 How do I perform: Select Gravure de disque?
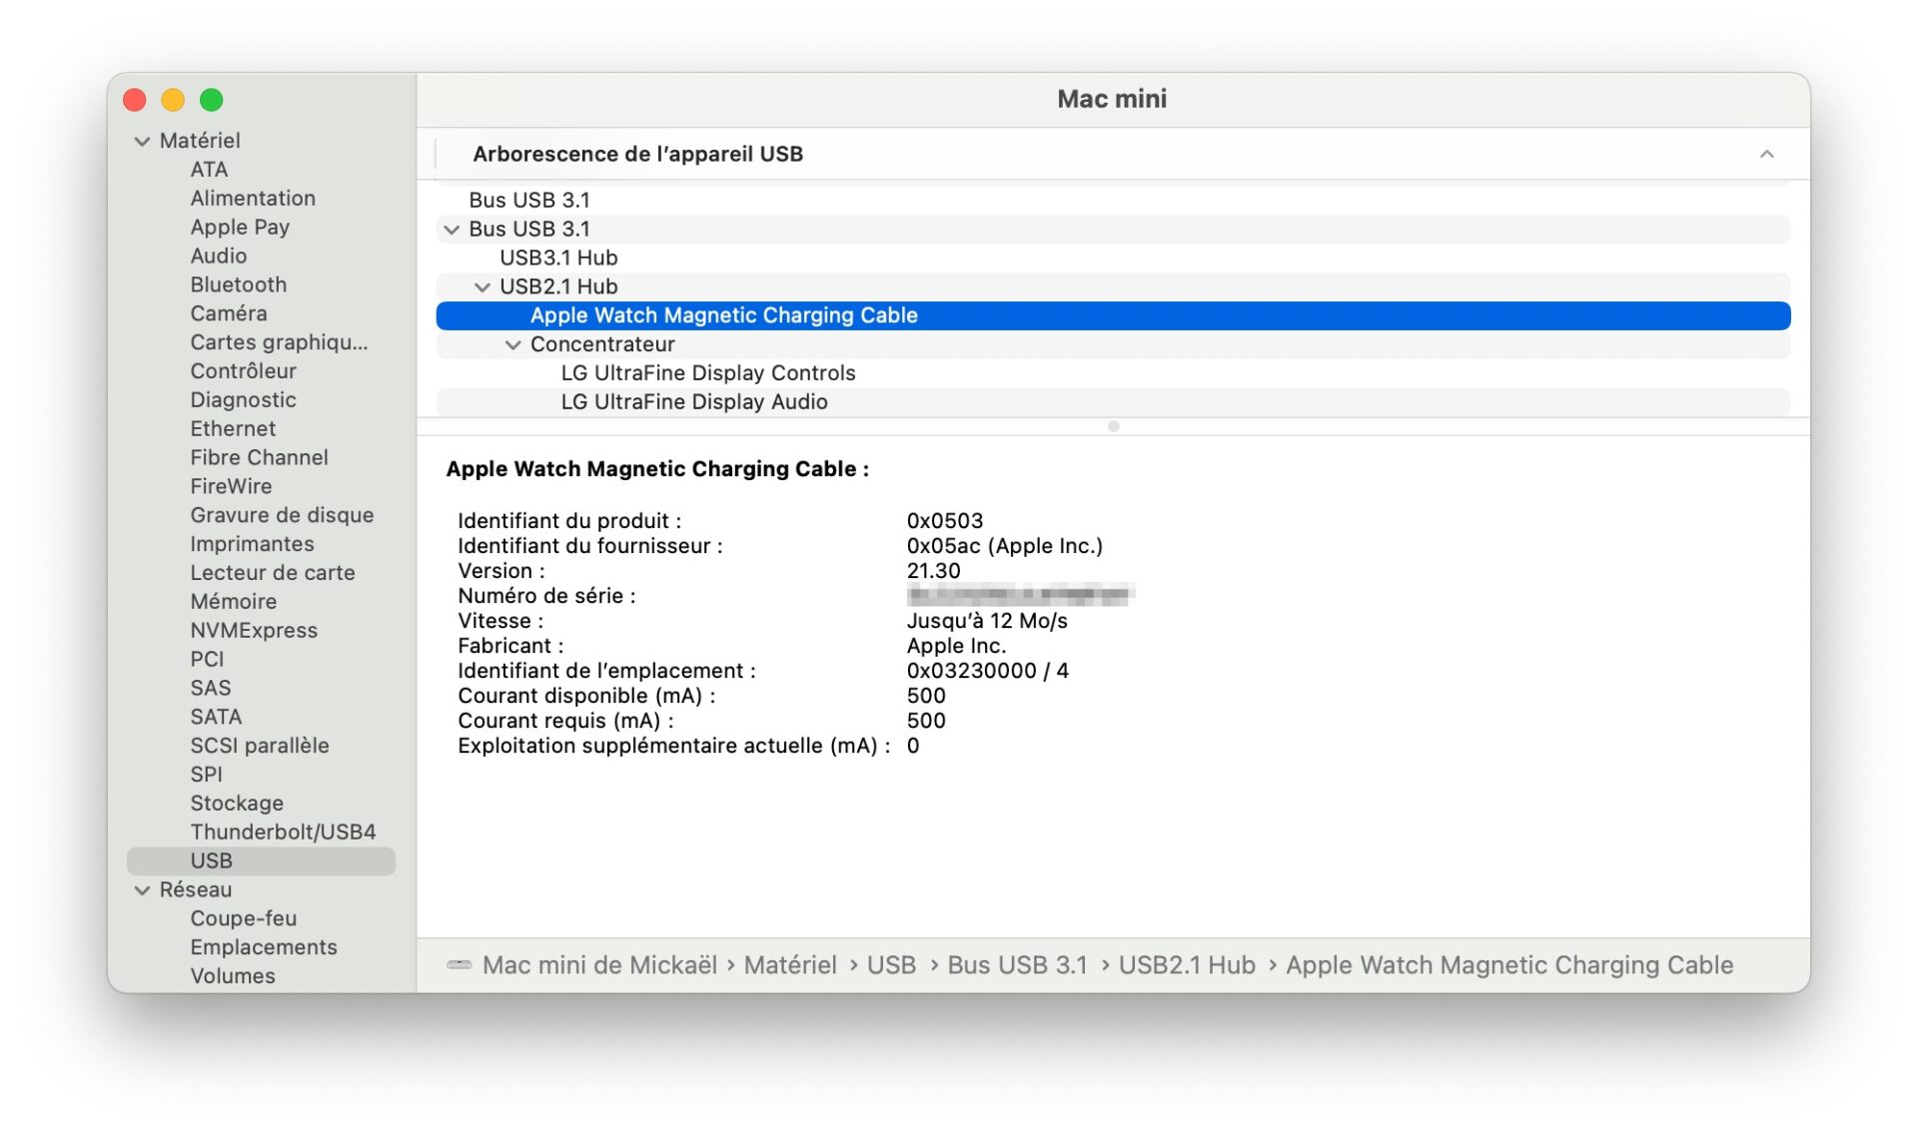point(282,515)
